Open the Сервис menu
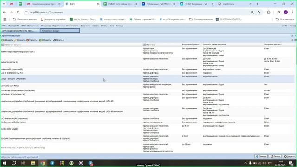 [x=96, y=26]
